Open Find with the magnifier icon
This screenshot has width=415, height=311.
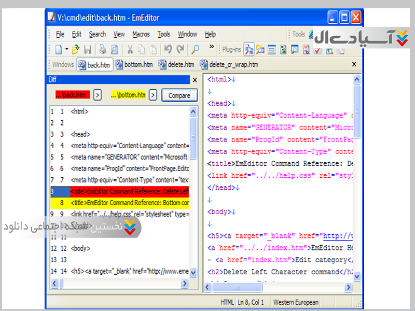[x=195, y=50]
